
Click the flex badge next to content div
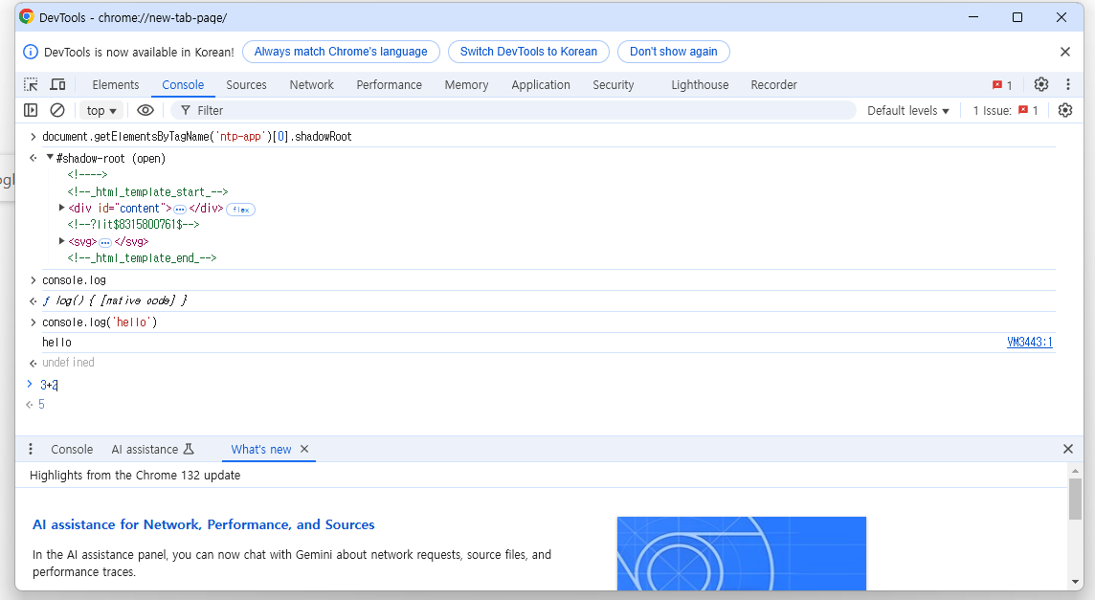[x=241, y=210]
